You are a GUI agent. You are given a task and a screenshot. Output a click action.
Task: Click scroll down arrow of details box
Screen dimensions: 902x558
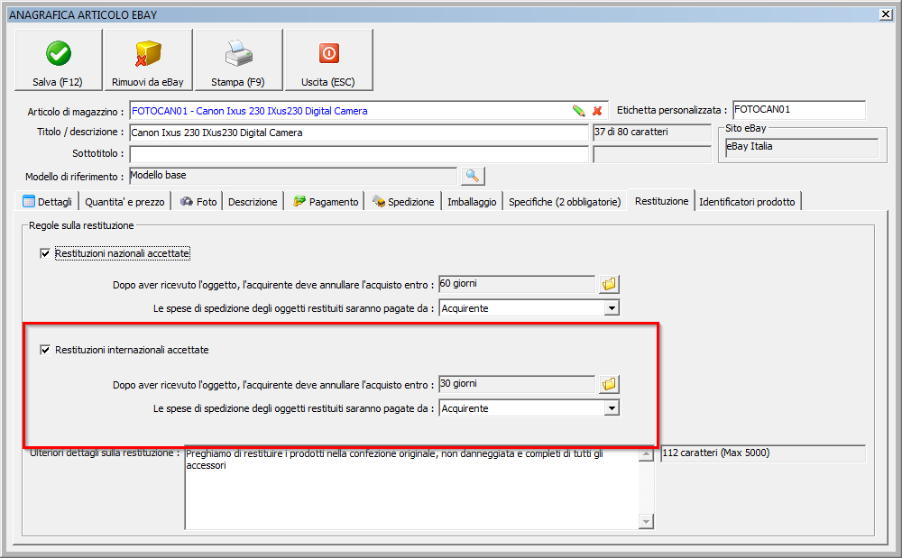pos(646,522)
